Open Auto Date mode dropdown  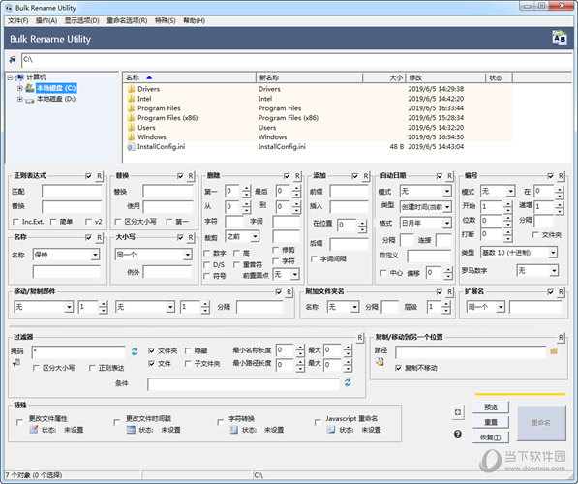click(x=426, y=191)
